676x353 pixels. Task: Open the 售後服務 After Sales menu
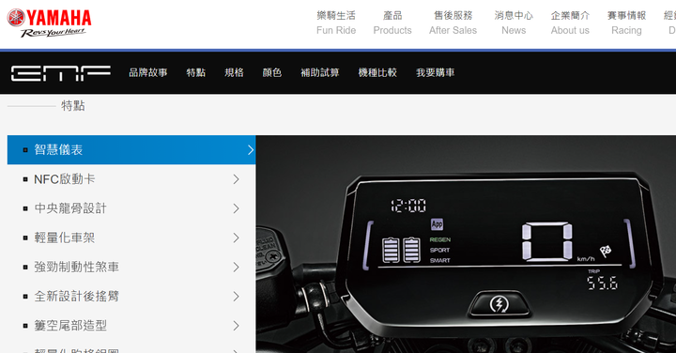[x=453, y=23]
